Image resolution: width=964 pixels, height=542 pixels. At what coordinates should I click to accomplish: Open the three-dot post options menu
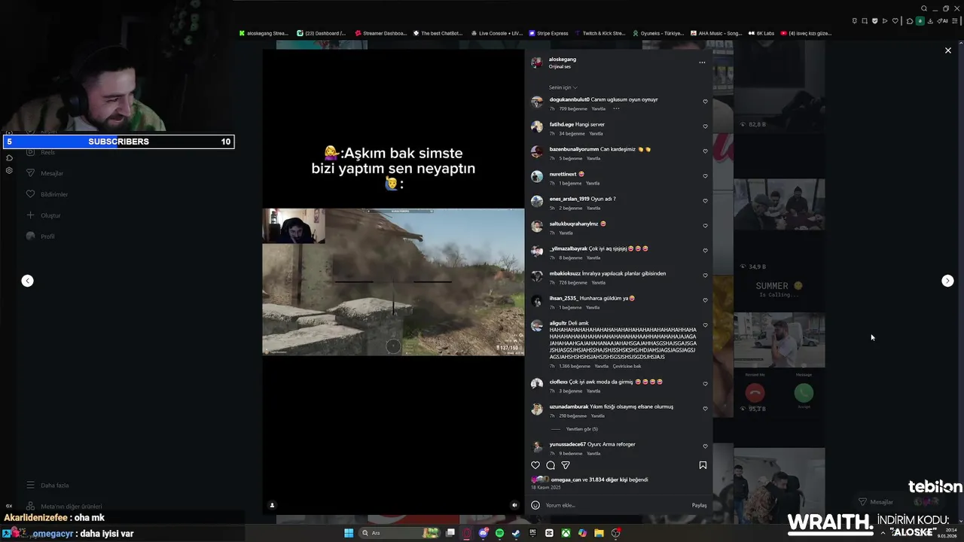[x=702, y=62]
